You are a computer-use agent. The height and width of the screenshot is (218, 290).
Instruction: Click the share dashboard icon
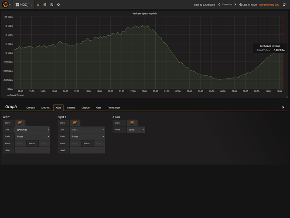click(x=45, y=4)
